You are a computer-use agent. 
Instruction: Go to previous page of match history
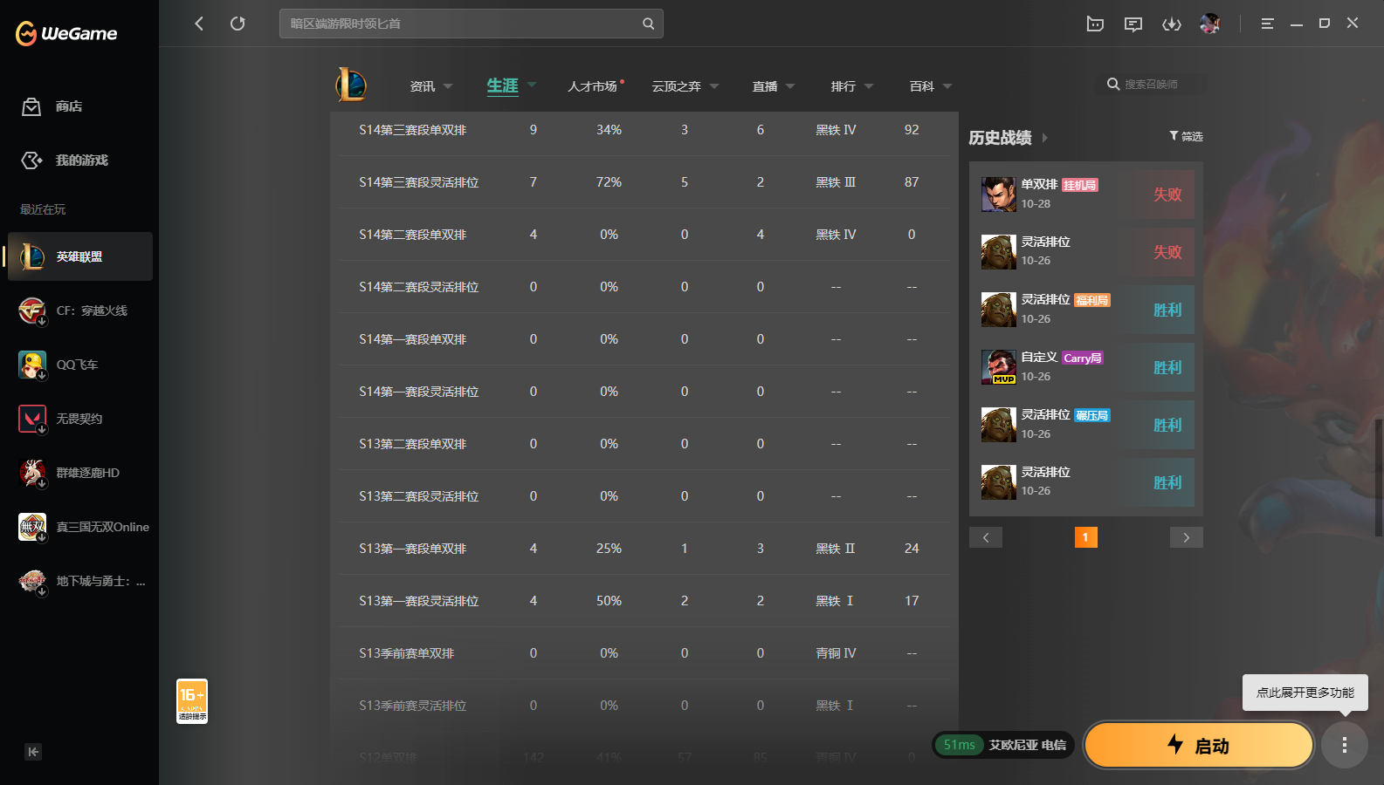pos(986,537)
